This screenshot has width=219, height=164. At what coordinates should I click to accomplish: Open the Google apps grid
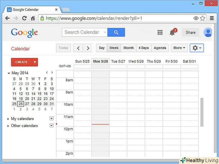(x=160, y=32)
